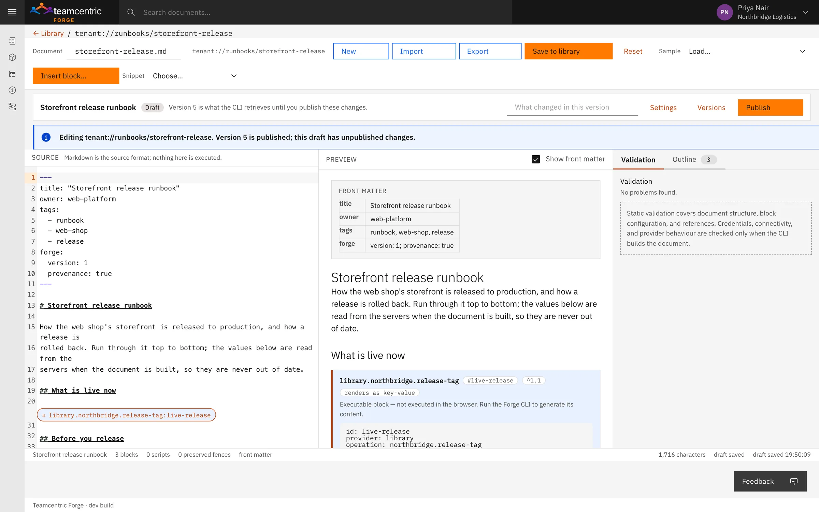Click the Draft status badge
Image resolution: width=819 pixels, height=512 pixels.
click(152, 108)
